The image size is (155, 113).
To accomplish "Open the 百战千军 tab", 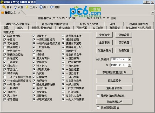I will tap(82, 28).
